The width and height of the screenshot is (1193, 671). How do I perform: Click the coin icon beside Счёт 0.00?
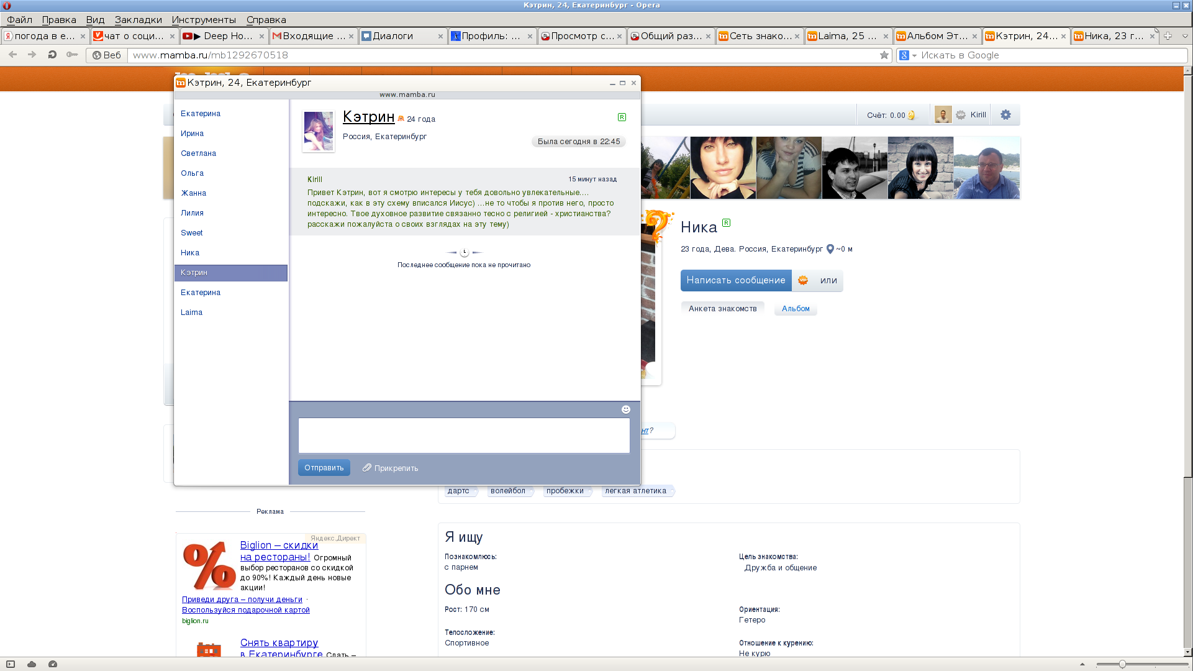tap(912, 115)
